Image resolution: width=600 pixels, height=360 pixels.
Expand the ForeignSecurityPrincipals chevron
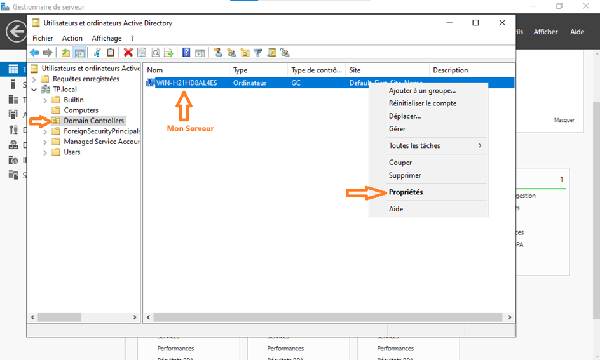pyautogui.click(x=45, y=131)
